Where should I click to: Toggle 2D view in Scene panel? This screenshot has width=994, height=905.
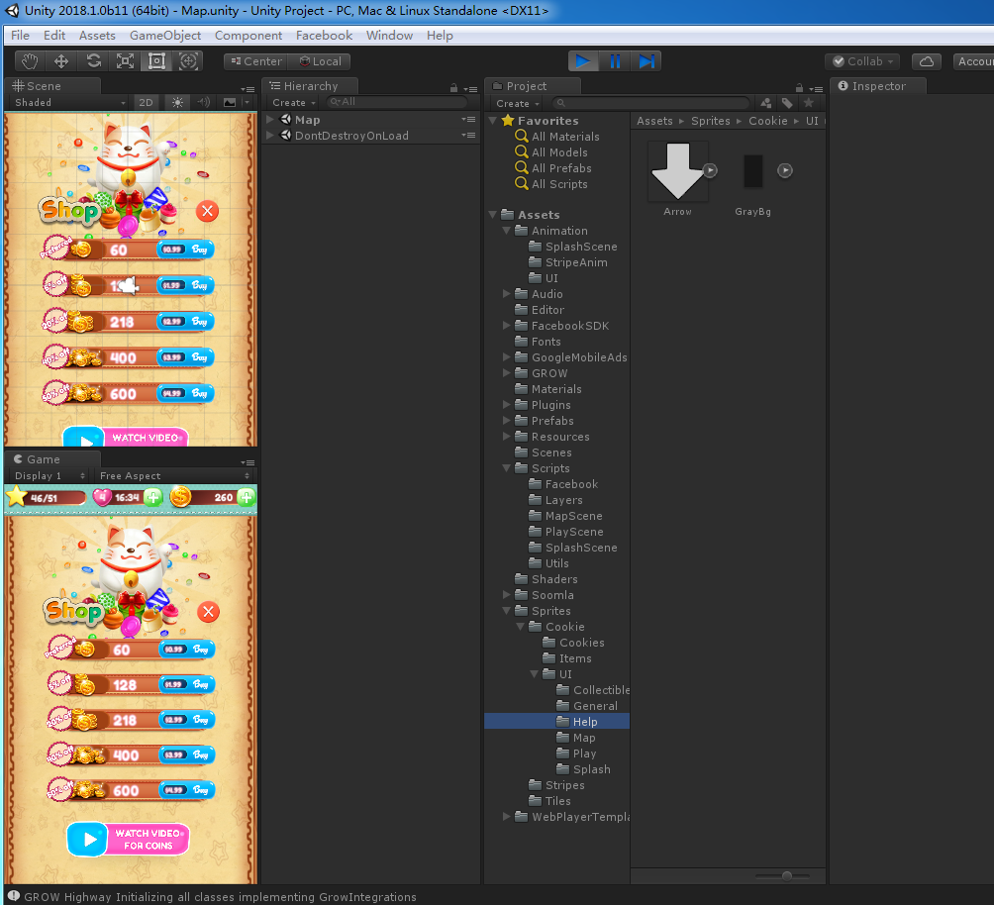[146, 102]
